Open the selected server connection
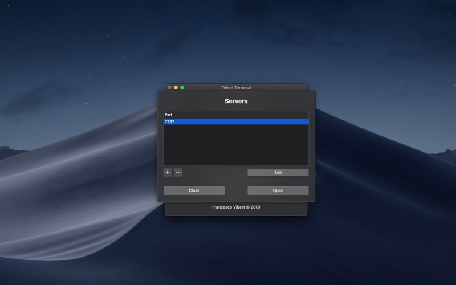Viewport: 456px width, 285px height. click(278, 190)
